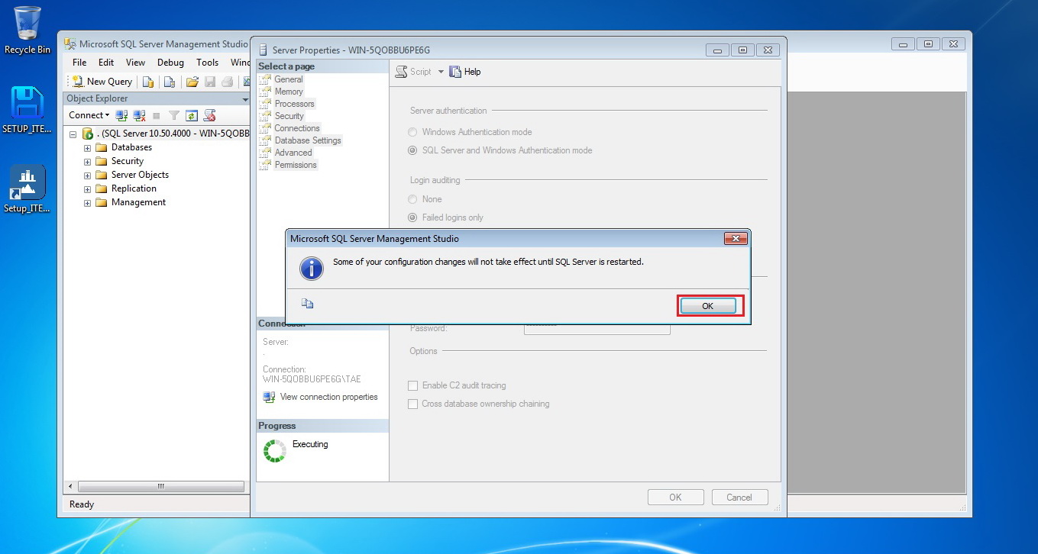This screenshot has height=554, width=1038.
Task: Select None for login auditing
Action: (x=413, y=199)
